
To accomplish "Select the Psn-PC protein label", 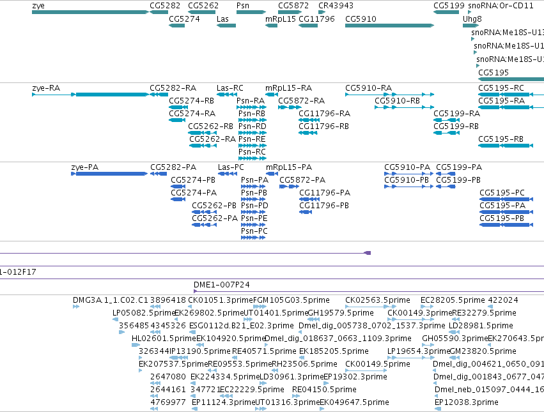I will click(254, 231).
